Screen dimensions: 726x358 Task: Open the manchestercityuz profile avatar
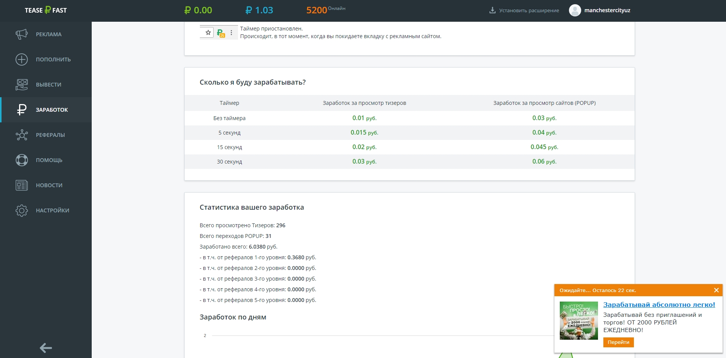[x=575, y=10]
